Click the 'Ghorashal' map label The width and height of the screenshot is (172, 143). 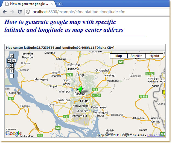coord(102,70)
